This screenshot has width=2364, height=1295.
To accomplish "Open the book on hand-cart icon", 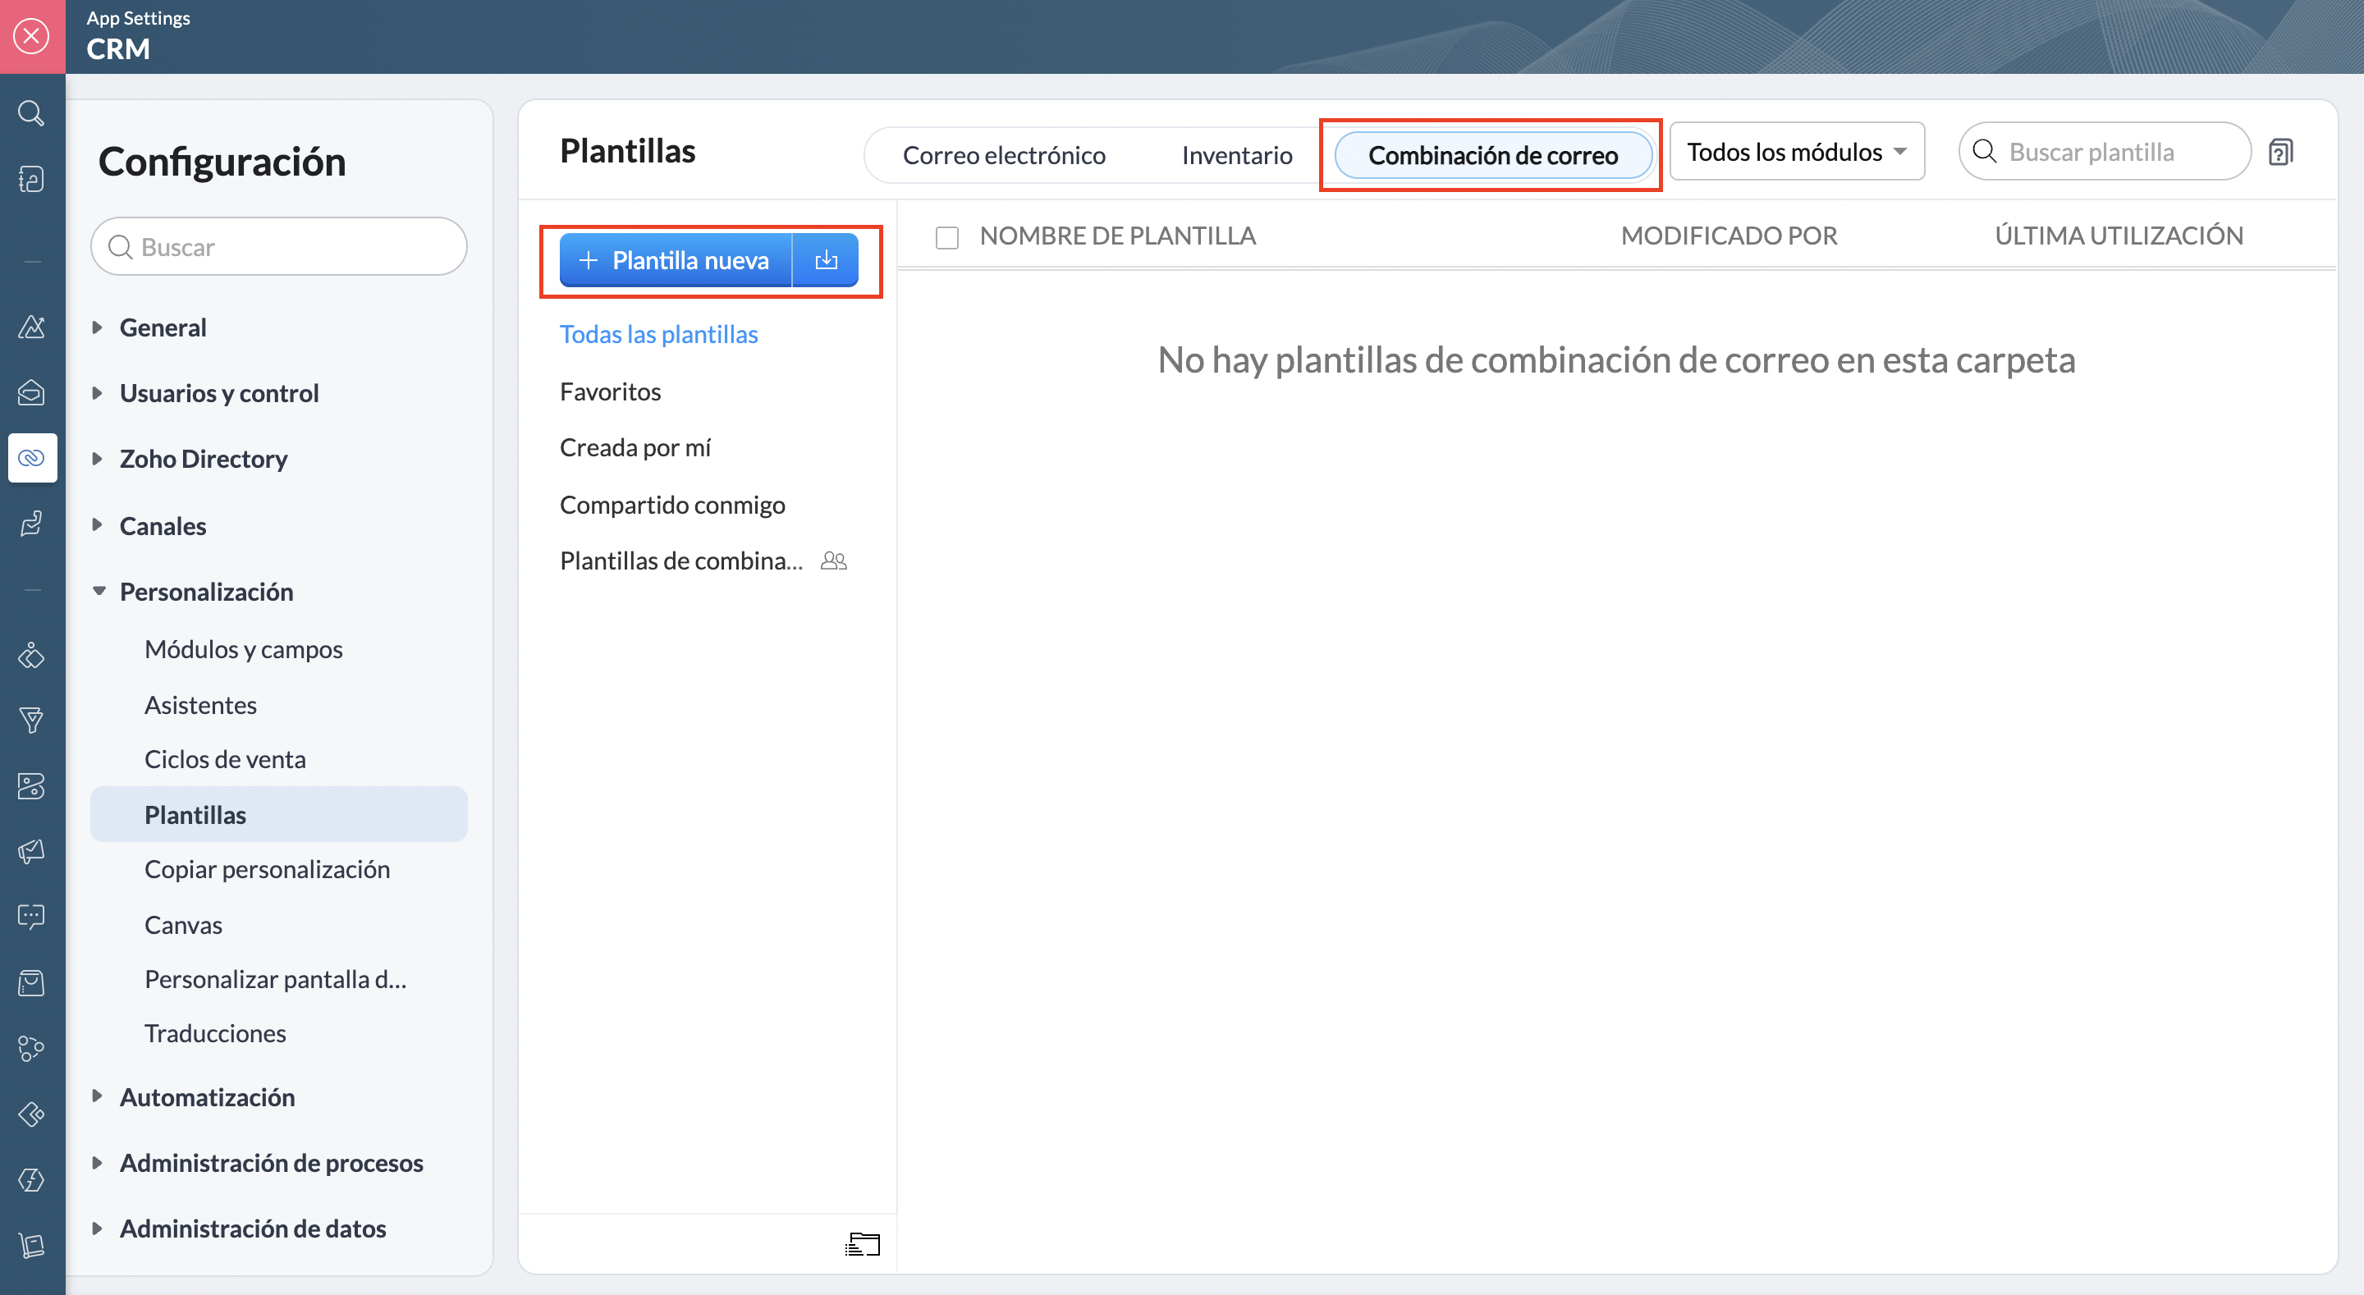I will click(x=31, y=1244).
